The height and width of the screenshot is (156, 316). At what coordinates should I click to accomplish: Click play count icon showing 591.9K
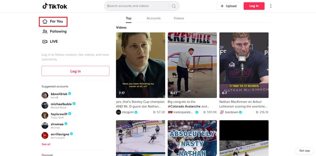click(x=205, y=112)
